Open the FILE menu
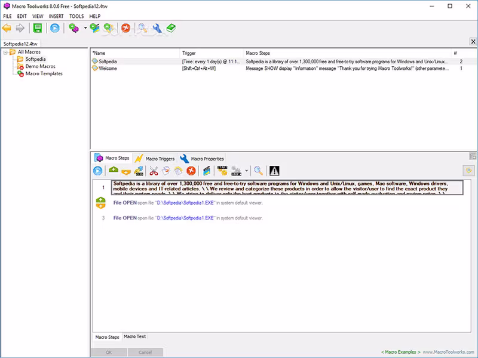Image resolution: width=478 pixels, height=358 pixels. pos(7,16)
